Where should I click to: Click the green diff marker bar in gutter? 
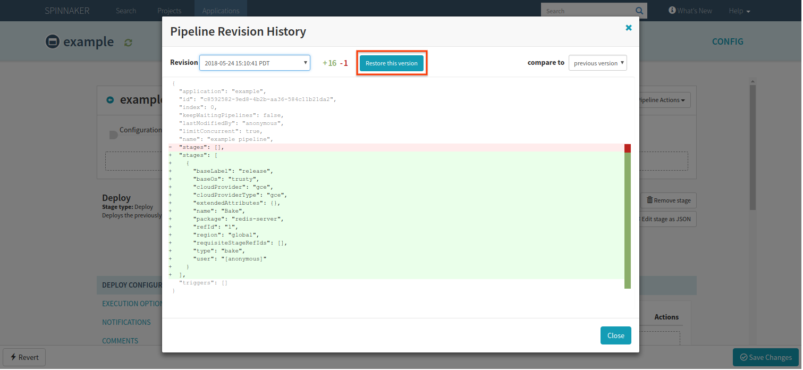(628, 221)
